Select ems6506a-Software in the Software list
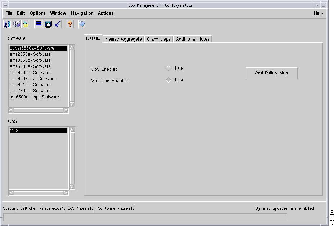 (39, 73)
